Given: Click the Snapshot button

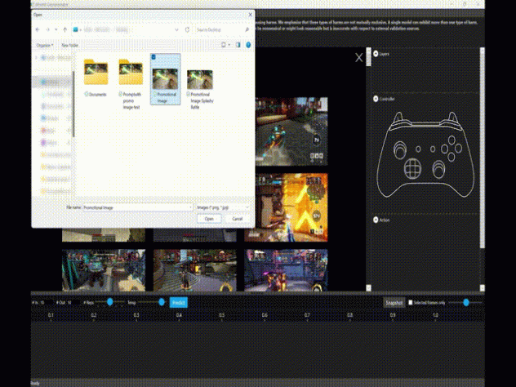Looking at the screenshot, I should [x=394, y=302].
